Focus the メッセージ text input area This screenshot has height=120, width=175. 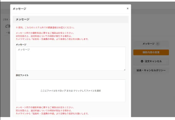70,59
